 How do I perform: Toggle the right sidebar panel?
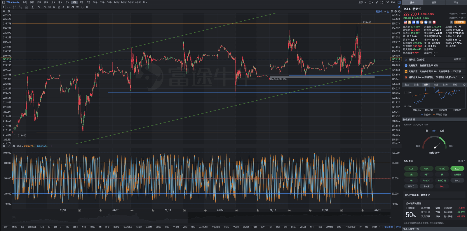[399, 2]
